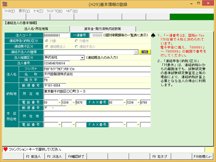Screen dimensions: 216x162
Task: Minimize the 基本情報の登録 window
Action: (192, 3)
